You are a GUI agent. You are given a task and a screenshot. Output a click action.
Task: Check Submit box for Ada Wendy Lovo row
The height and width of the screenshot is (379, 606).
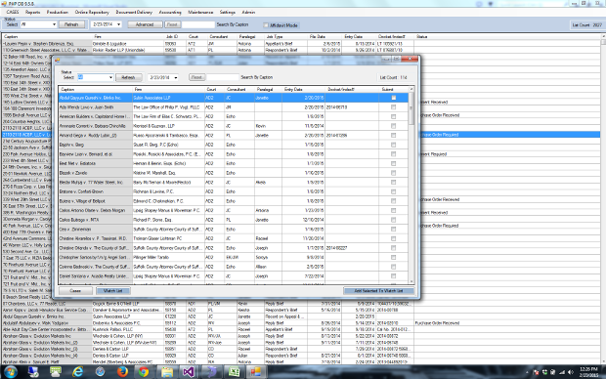pyautogui.click(x=394, y=107)
